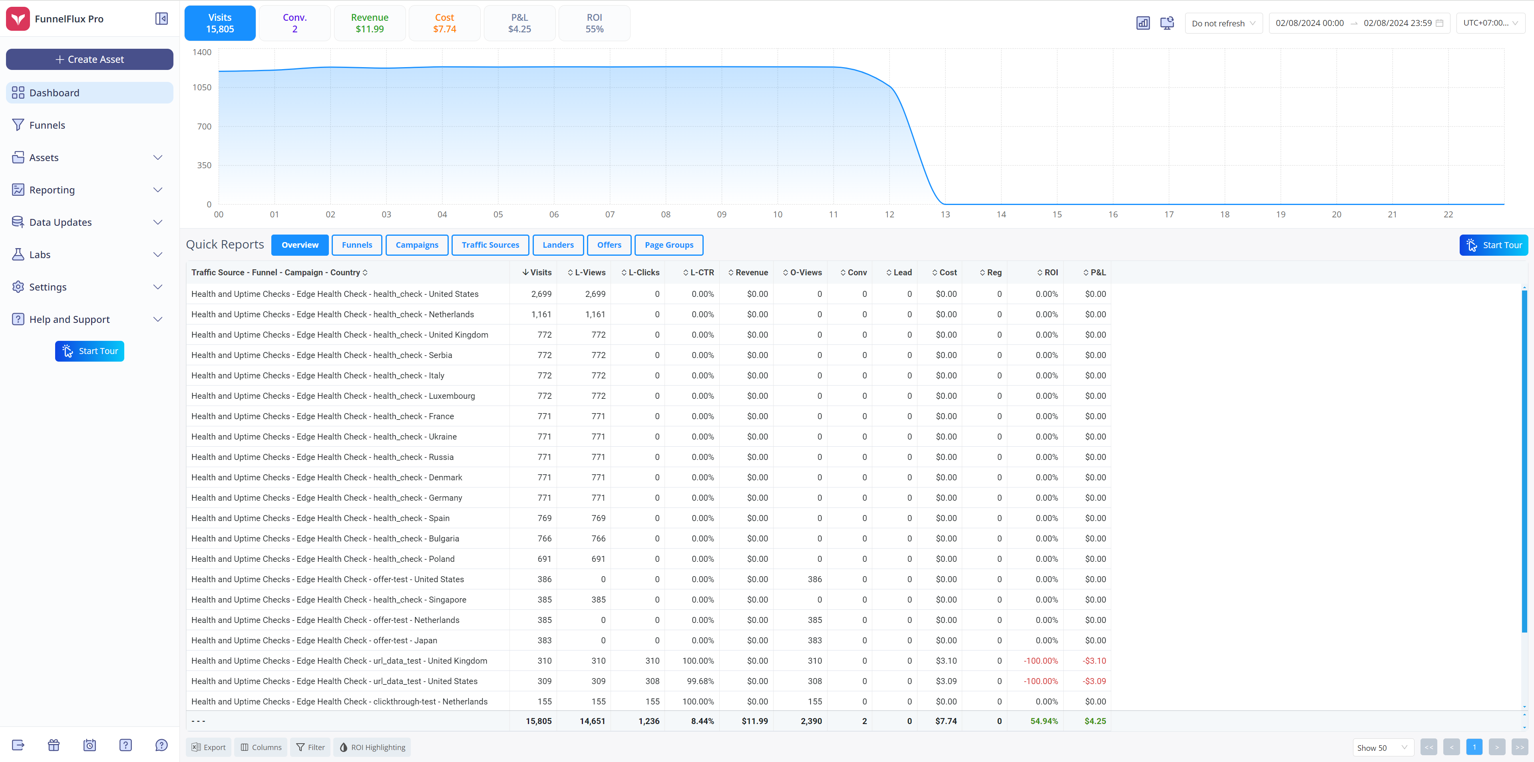Click Start Tour beside Quick Reports

click(x=1493, y=245)
